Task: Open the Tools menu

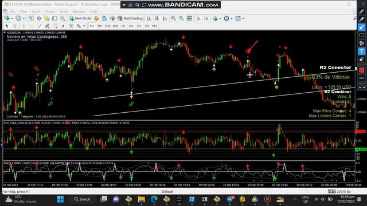Action: [x=64, y=11]
